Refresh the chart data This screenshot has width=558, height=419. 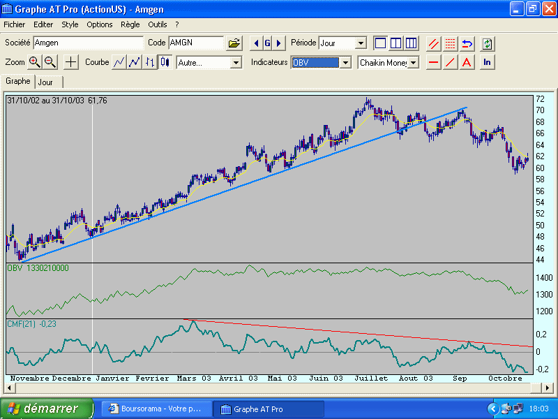(487, 43)
